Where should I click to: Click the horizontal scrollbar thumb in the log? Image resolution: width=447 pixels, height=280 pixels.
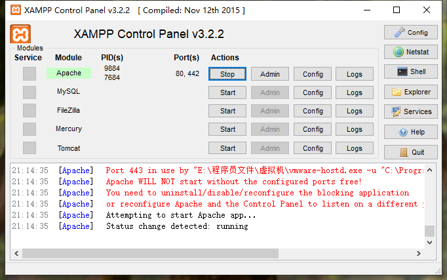click(x=150, y=253)
